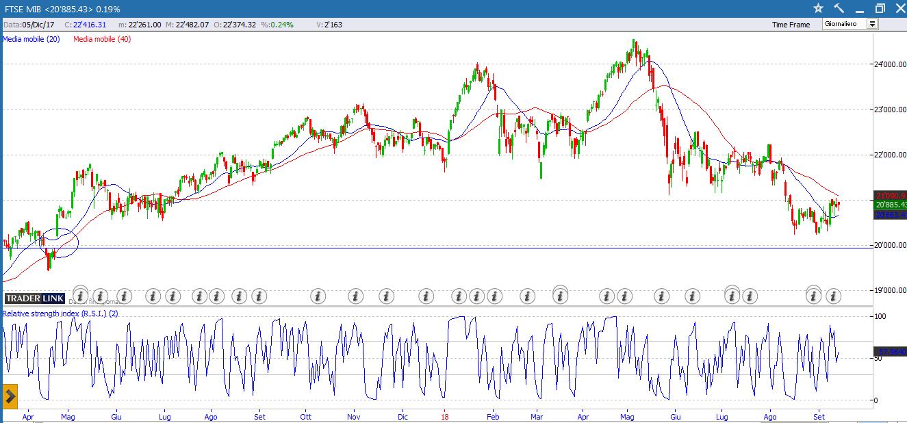Click the volume value V: 2'163
This screenshot has width=907, height=423.
click(x=329, y=25)
